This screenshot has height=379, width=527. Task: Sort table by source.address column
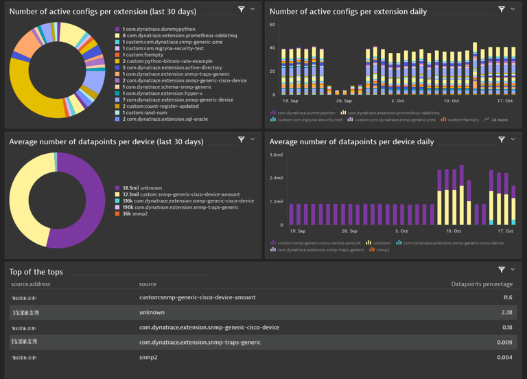pyautogui.click(x=31, y=284)
